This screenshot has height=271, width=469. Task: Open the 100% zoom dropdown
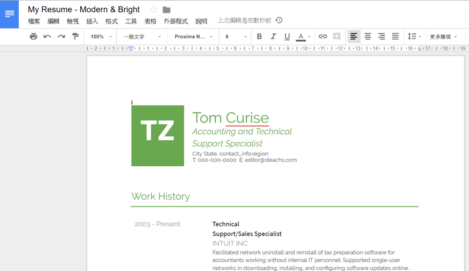pos(101,36)
